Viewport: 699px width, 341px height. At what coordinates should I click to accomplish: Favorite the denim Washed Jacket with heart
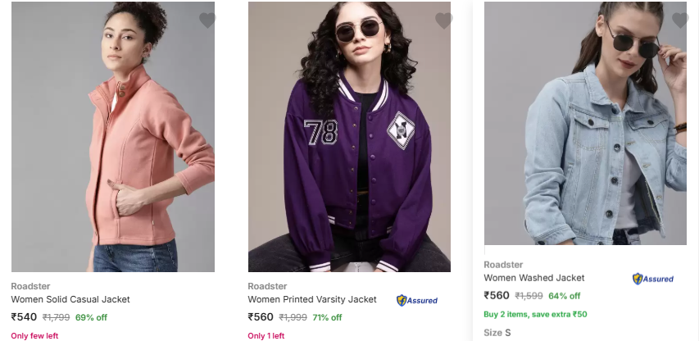(680, 20)
